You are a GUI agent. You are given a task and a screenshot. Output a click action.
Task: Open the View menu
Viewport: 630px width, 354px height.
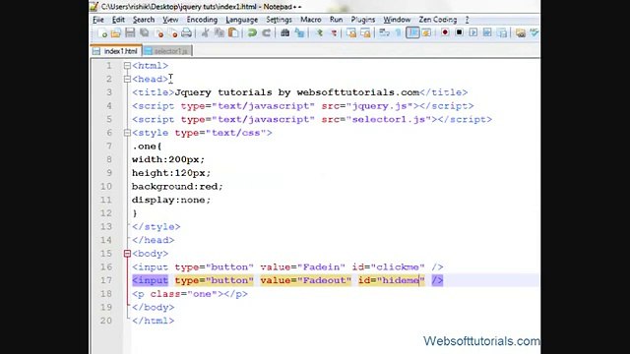pos(170,20)
